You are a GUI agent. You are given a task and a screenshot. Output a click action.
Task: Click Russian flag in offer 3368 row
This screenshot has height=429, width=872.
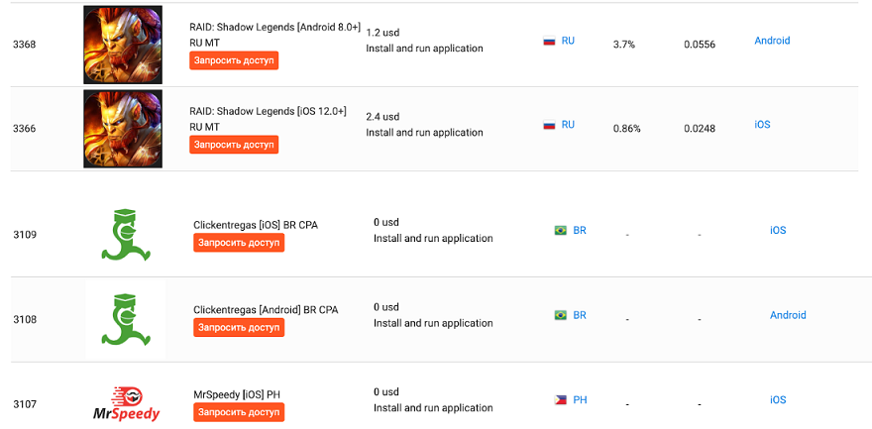[549, 42]
